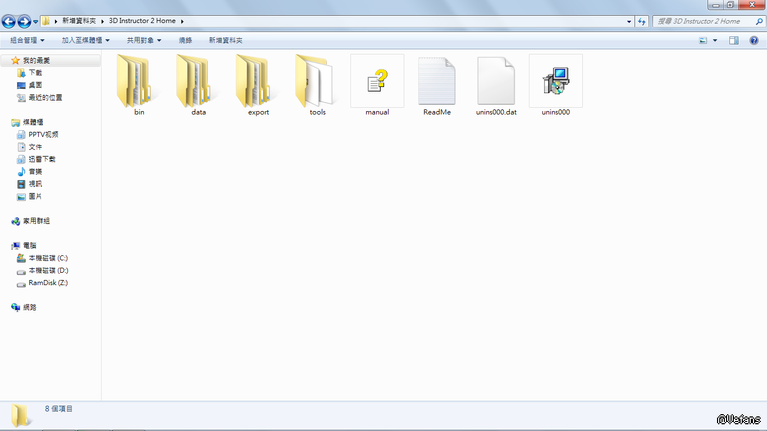Select 網路 in the navigation pane

(30, 308)
